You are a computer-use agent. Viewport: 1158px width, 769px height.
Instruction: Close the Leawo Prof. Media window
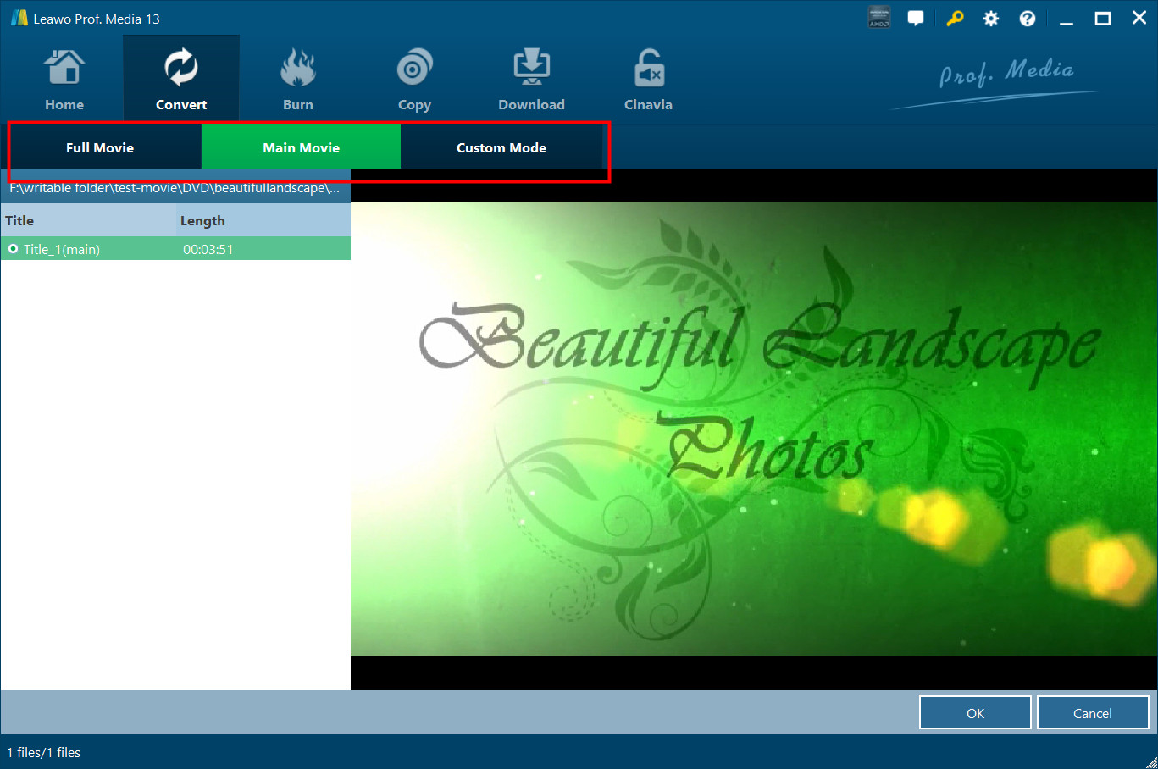(x=1139, y=19)
